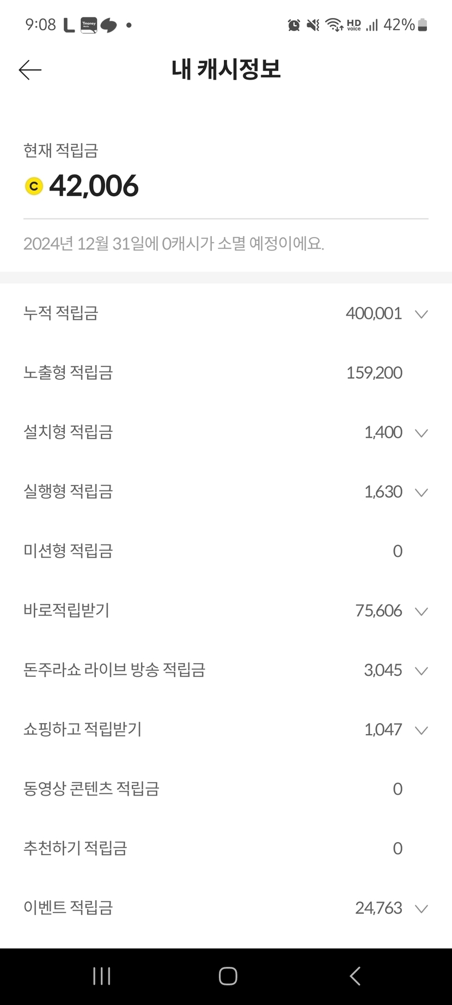Expand the 누적 적립금 details

point(421,314)
